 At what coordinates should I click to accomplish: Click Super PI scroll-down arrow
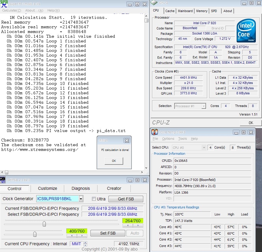coord(146,168)
